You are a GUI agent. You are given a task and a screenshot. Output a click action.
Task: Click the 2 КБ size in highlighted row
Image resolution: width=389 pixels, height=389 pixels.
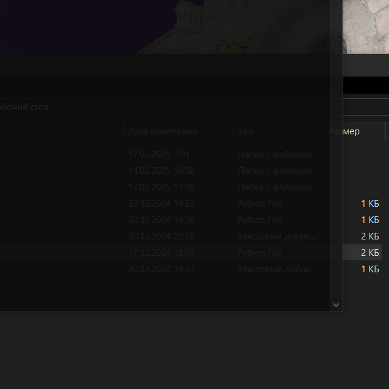click(370, 253)
